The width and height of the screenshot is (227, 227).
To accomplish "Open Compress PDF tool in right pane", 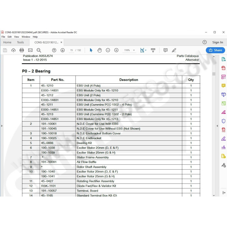I will click(x=223, y=130).
